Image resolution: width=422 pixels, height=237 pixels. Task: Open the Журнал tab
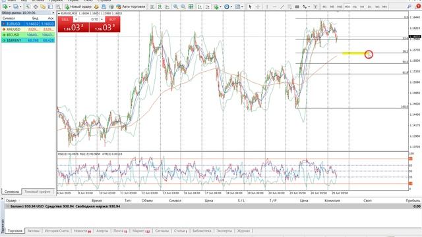click(x=243, y=231)
